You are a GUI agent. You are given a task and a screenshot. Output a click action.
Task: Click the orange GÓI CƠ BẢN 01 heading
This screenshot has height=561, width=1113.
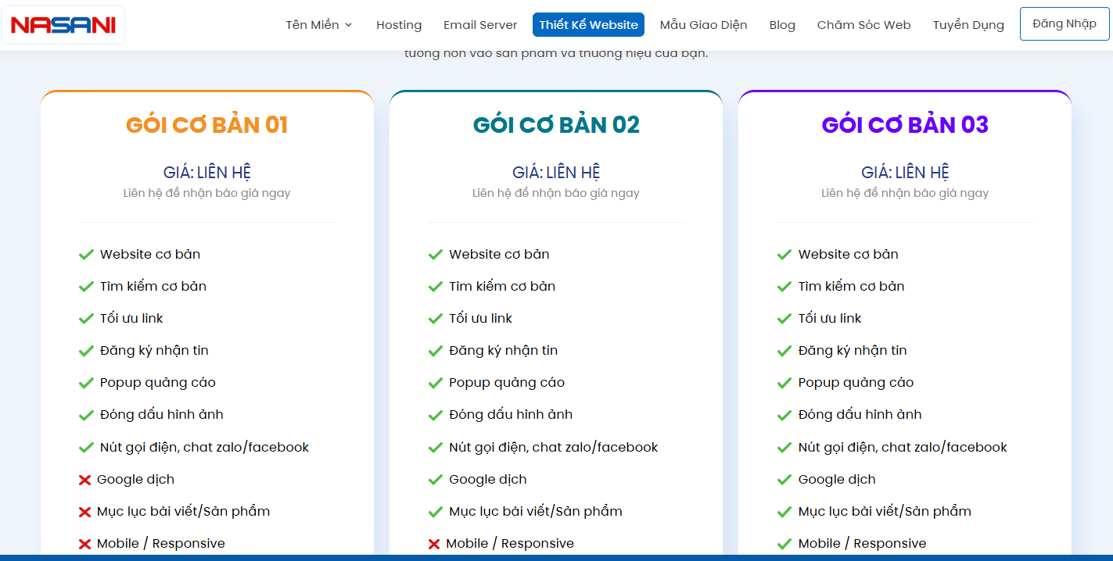click(206, 124)
